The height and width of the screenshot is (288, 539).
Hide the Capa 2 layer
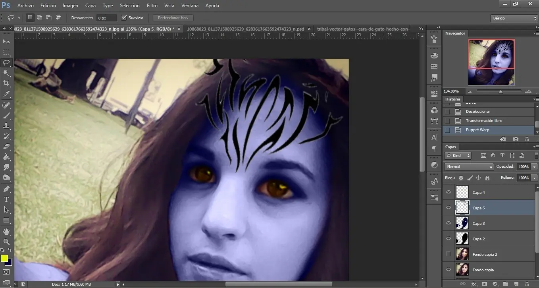pos(449,239)
